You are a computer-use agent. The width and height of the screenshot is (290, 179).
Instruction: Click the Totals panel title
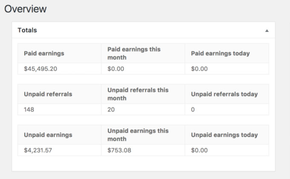coord(27,31)
